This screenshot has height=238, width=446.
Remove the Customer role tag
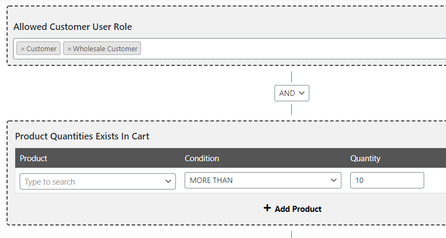(x=23, y=49)
